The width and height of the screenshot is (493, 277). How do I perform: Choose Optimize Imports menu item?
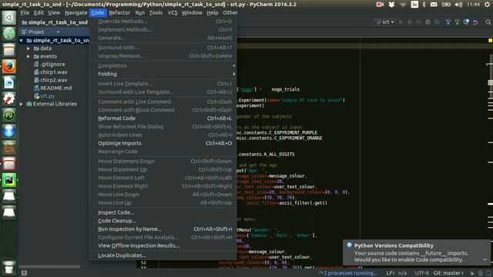coord(163,143)
